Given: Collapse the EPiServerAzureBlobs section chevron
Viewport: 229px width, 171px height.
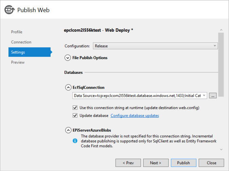Looking at the screenshot, I should click(x=68, y=130).
